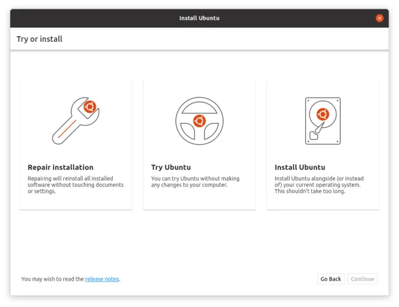Viewport: 399px width, 307px height.
Task: Click the 'Install Ubuntu' window title bar text
Action: tap(199, 18)
